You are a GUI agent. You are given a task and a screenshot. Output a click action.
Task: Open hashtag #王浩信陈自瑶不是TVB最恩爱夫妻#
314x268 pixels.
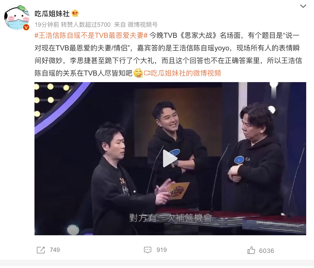pyautogui.click(x=91, y=36)
